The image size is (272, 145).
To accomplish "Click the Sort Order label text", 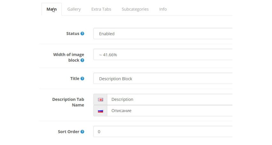I will pos(69,132).
